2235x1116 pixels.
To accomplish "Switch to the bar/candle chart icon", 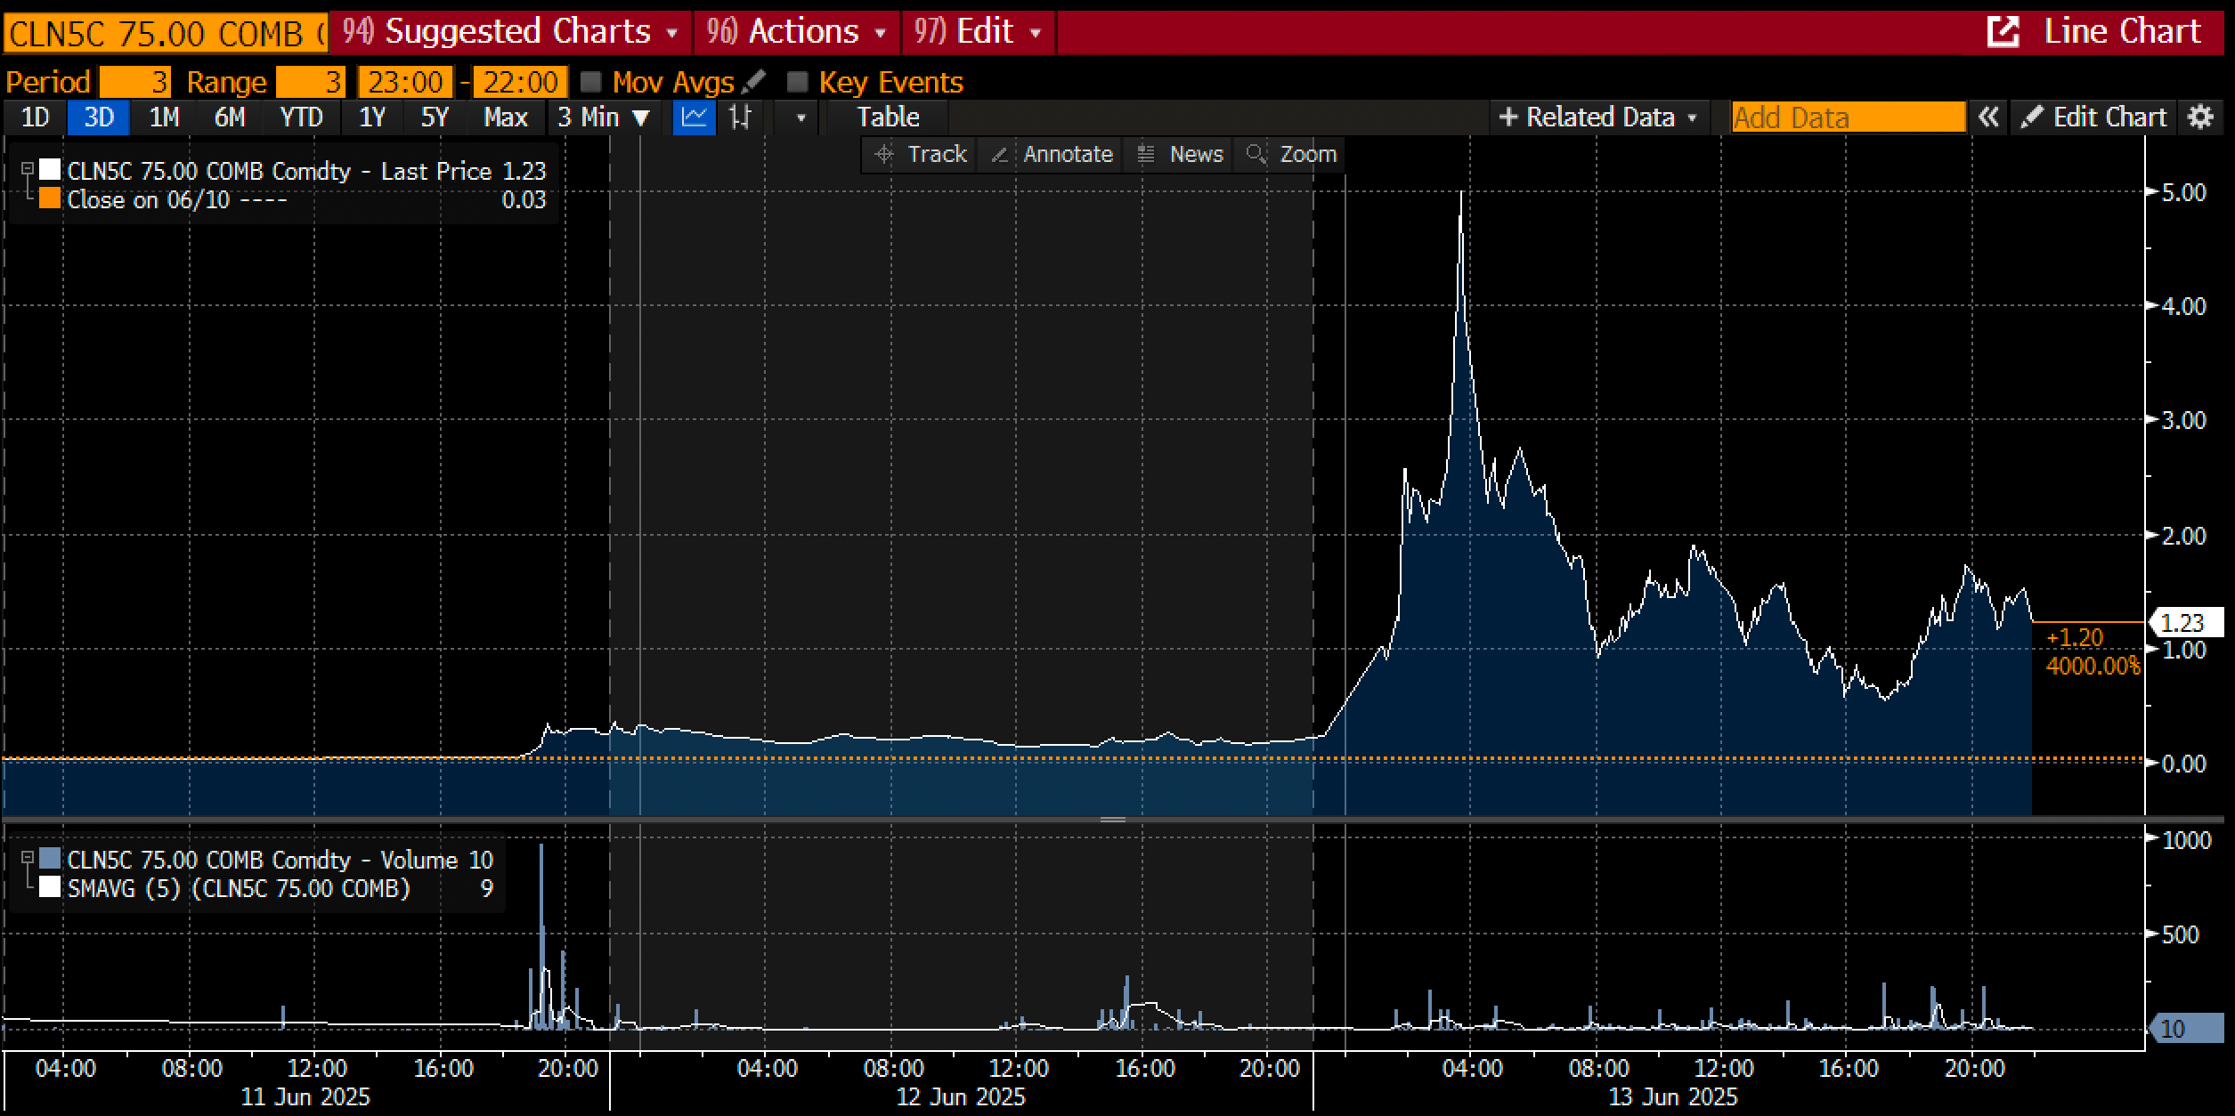I will (740, 117).
